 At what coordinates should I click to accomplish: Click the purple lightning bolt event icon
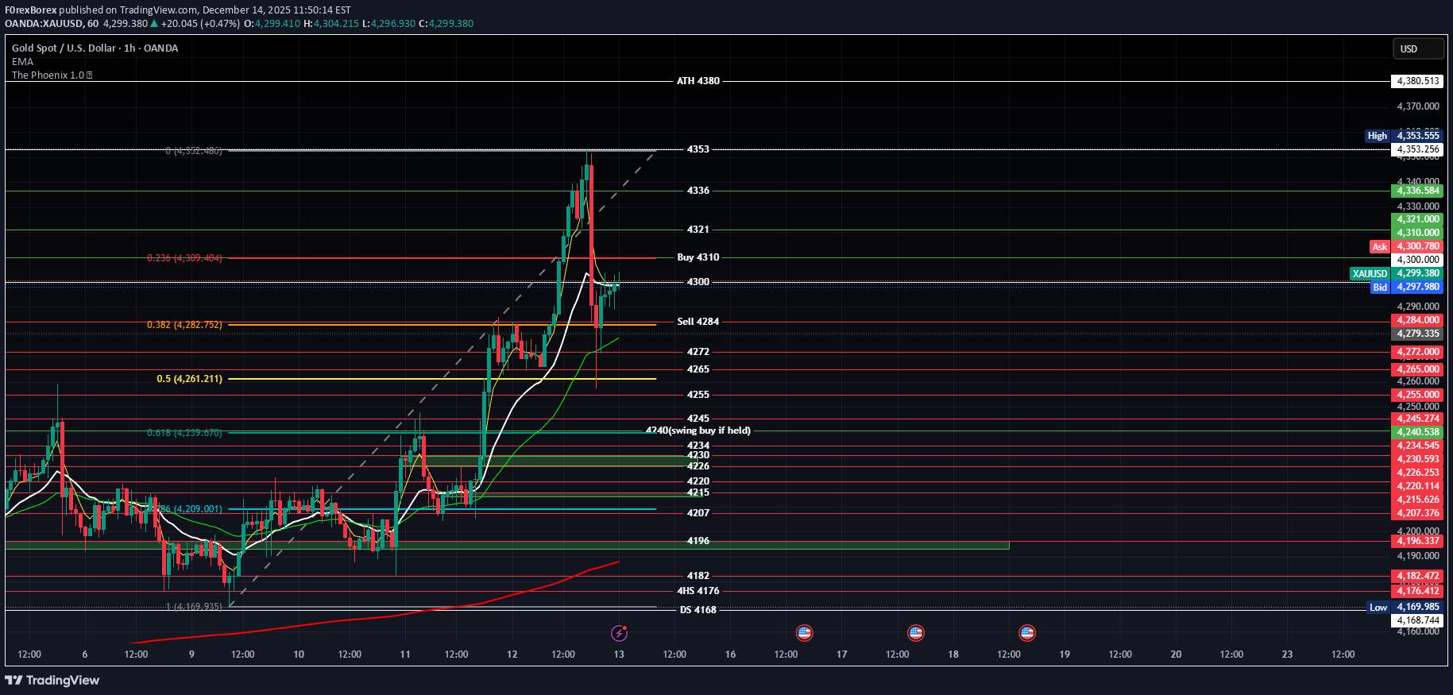pyautogui.click(x=619, y=633)
